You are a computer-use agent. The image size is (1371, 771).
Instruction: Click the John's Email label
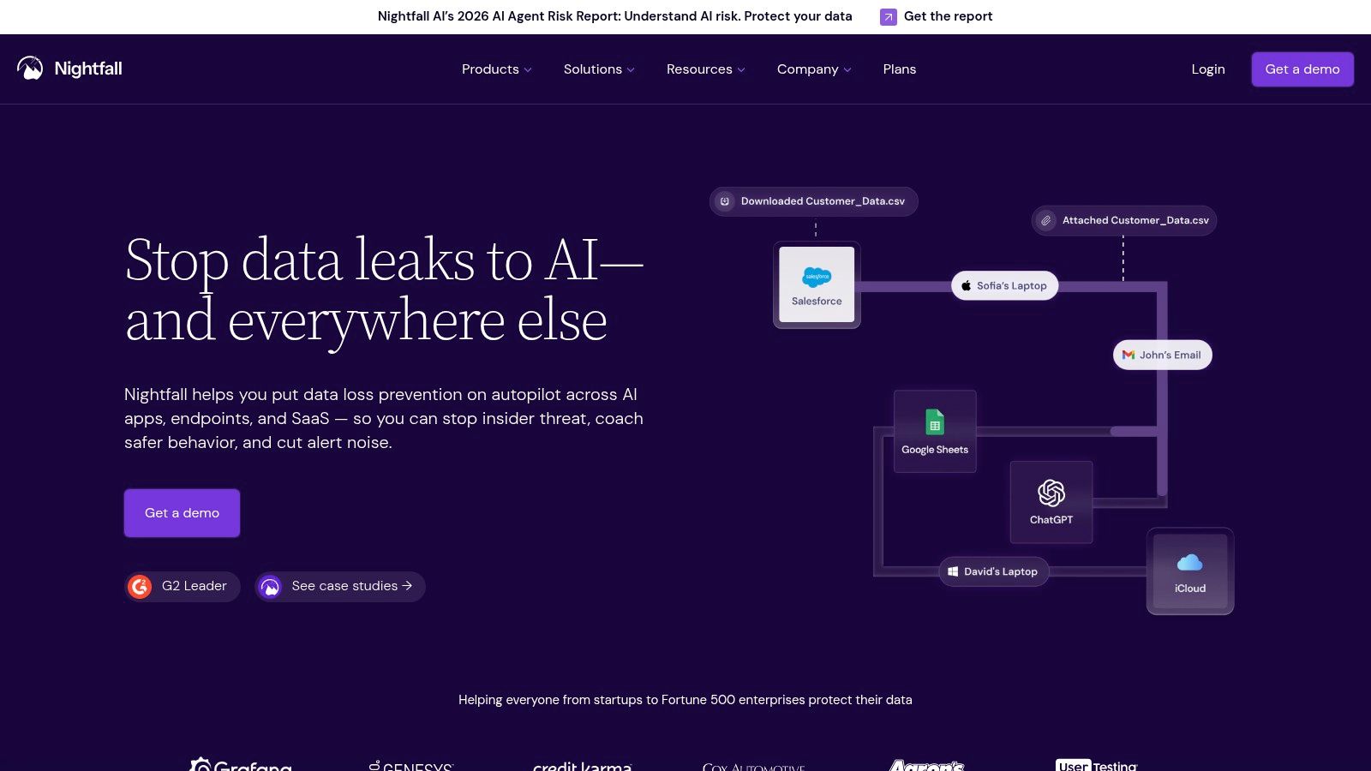(x=1170, y=356)
